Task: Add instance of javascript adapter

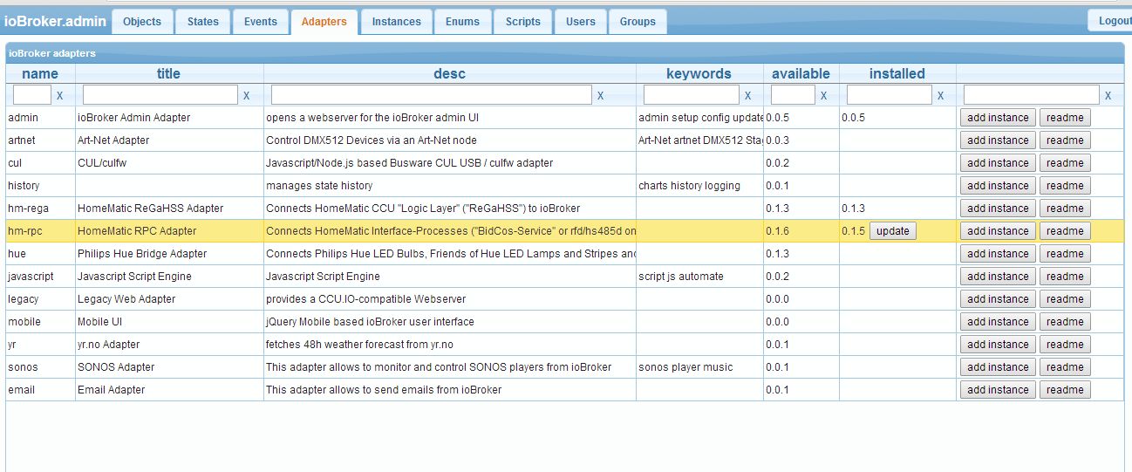Action: pos(998,277)
